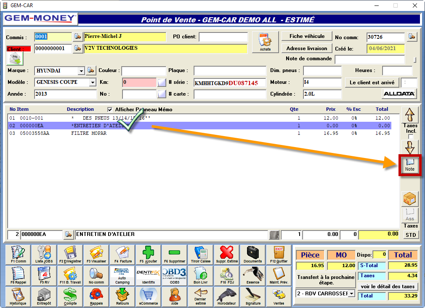Open F8 Rappel reminder
Image resolution: width=425 pixels, height=308 pixels.
point(18,276)
